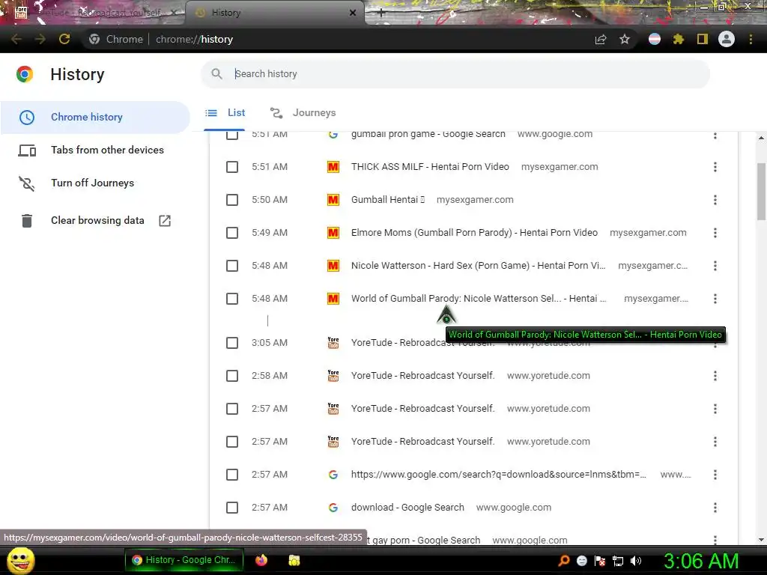Switch to the List tab

click(x=225, y=113)
